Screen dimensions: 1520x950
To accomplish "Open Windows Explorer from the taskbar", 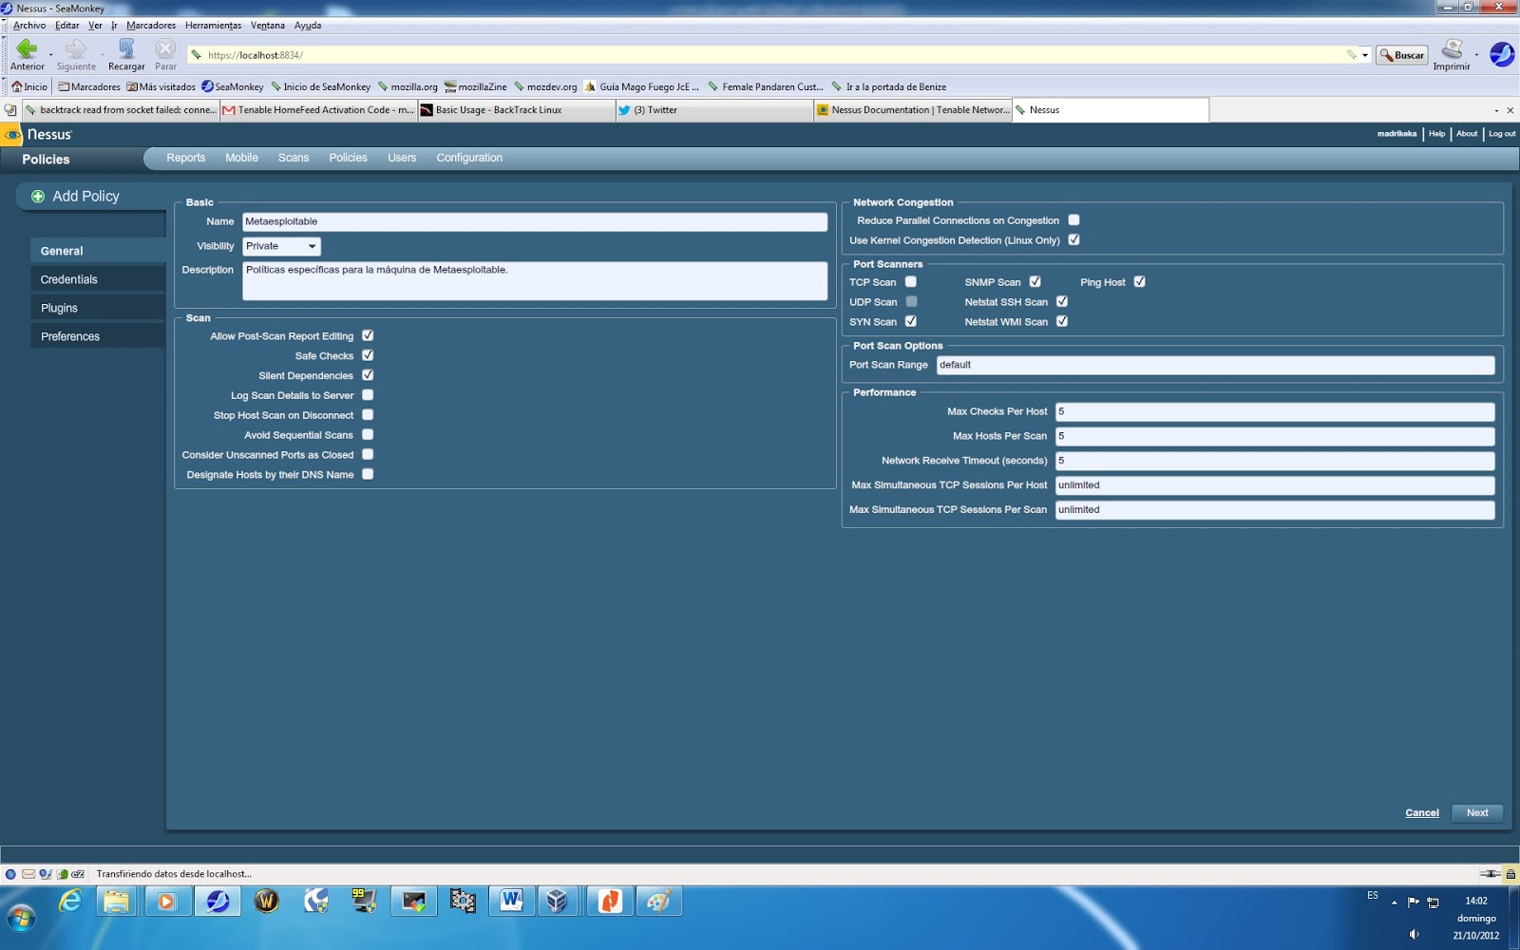I will point(117,901).
